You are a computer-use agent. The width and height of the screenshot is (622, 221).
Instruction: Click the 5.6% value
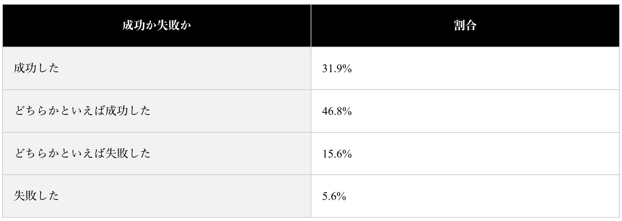tap(334, 196)
